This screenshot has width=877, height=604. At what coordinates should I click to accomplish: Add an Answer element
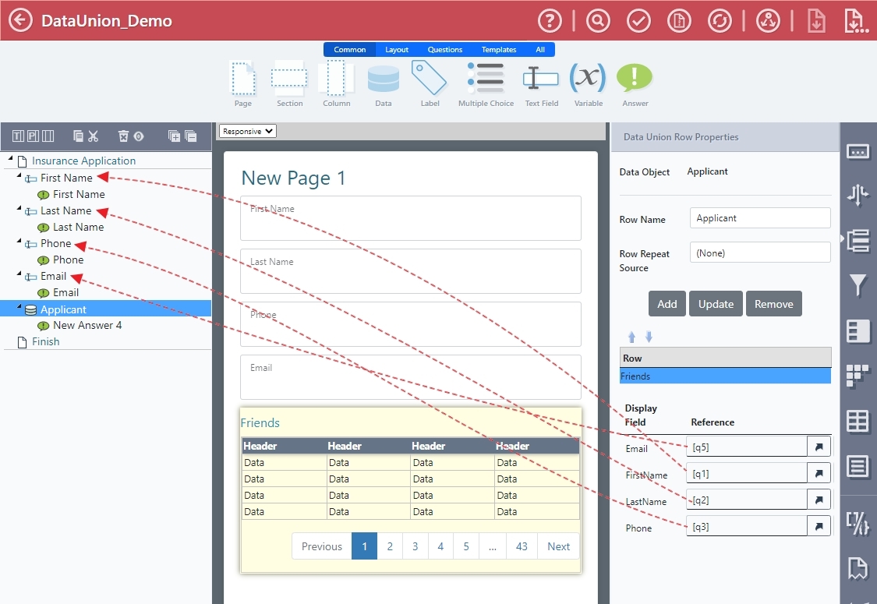click(635, 84)
